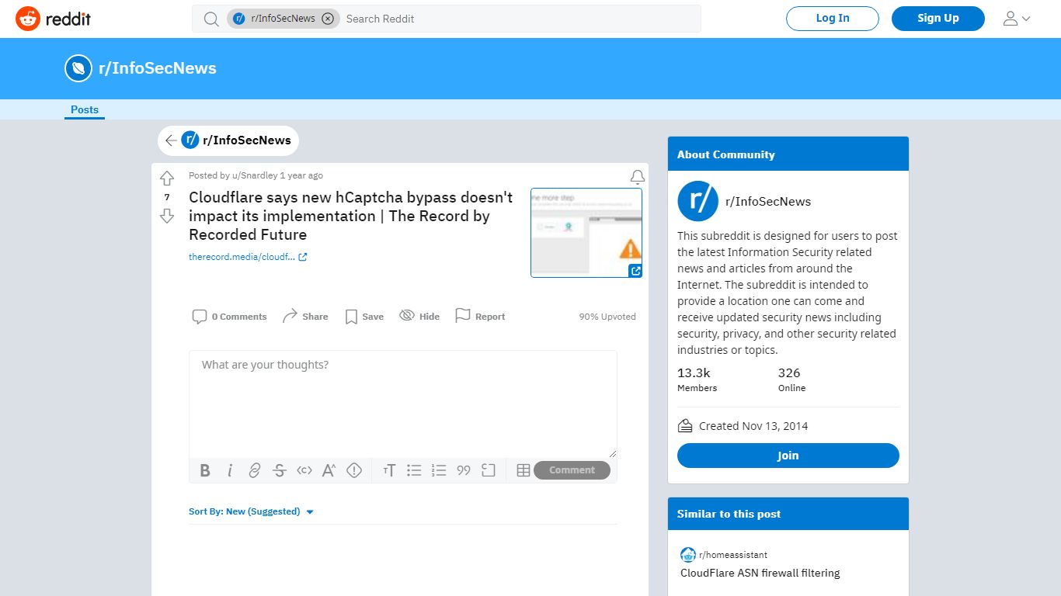Image resolution: width=1061 pixels, height=596 pixels.
Task: Click the 'Created Nov 13, 2014' text
Action: pyautogui.click(x=753, y=426)
